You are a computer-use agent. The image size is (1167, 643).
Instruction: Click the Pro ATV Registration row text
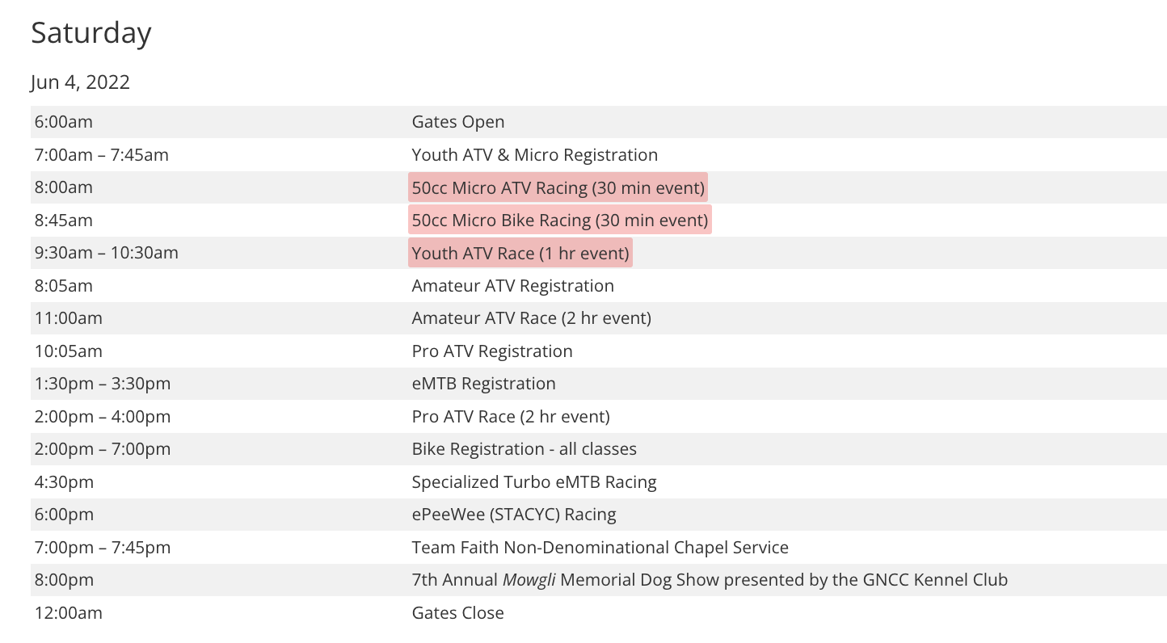491,351
